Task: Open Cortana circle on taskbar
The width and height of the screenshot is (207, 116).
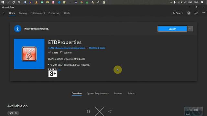Action: tap(14, 2)
